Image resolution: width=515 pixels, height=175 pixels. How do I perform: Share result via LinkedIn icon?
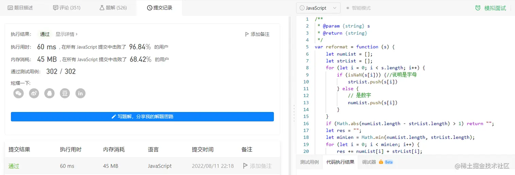click(x=80, y=93)
